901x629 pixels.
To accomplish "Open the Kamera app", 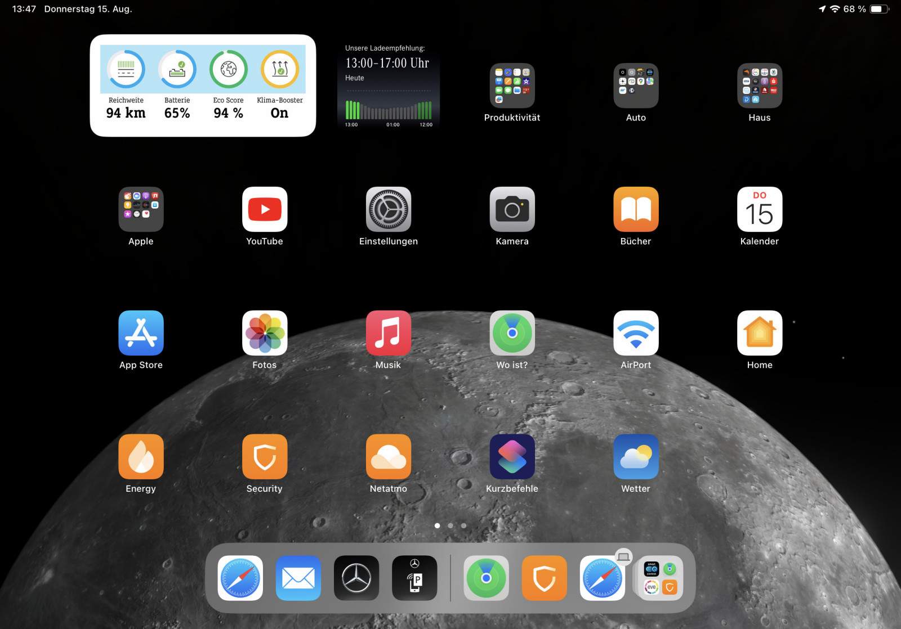I will click(x=512, y=209).
